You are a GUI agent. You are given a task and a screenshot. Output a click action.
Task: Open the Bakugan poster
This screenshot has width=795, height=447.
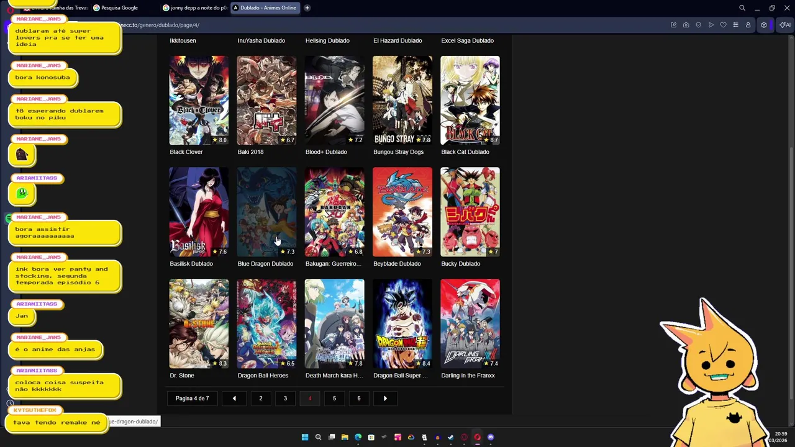[x=334, y=212]
